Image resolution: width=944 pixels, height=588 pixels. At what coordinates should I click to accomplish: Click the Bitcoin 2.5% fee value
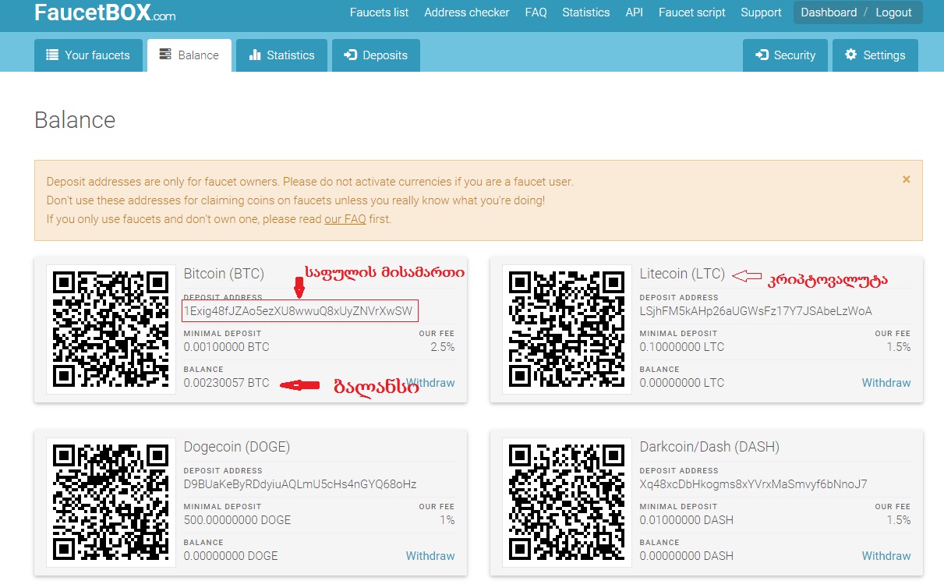tap(442, 347)
